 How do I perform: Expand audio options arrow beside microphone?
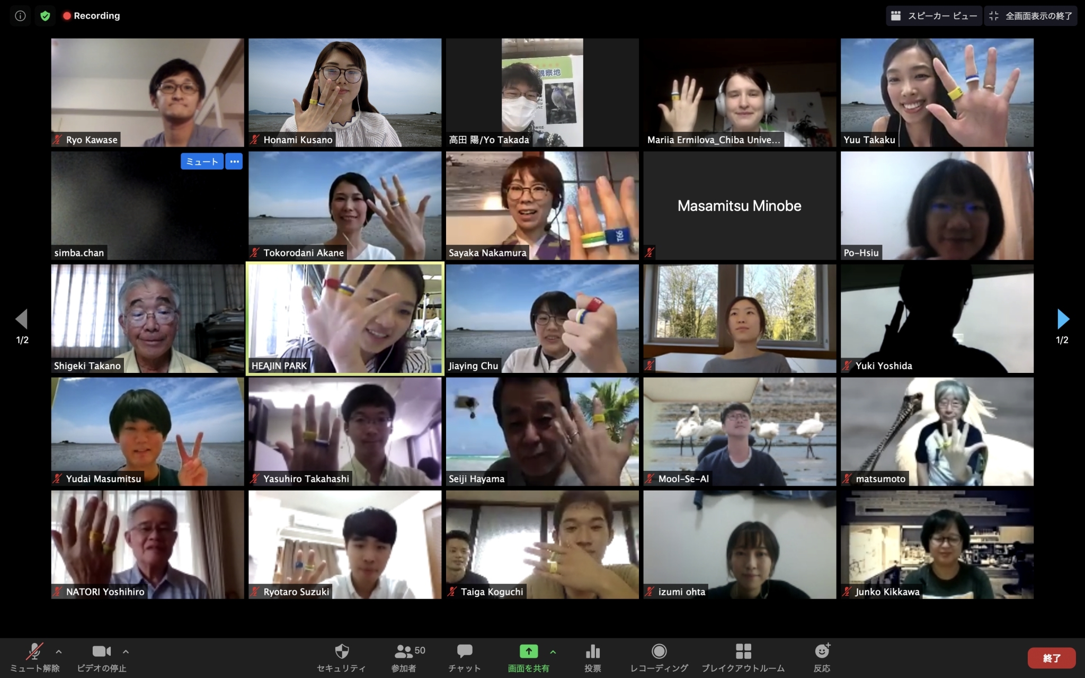point(59,652)
